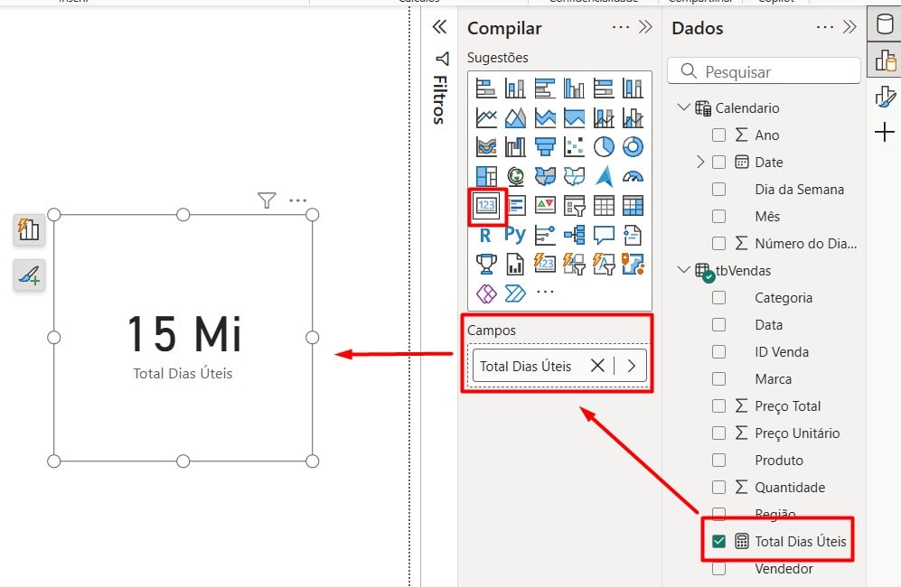Tick the Mês field checkbox
Image resolution: width=901 pixels, height=587 pixels.
click(x=718, y=216)
